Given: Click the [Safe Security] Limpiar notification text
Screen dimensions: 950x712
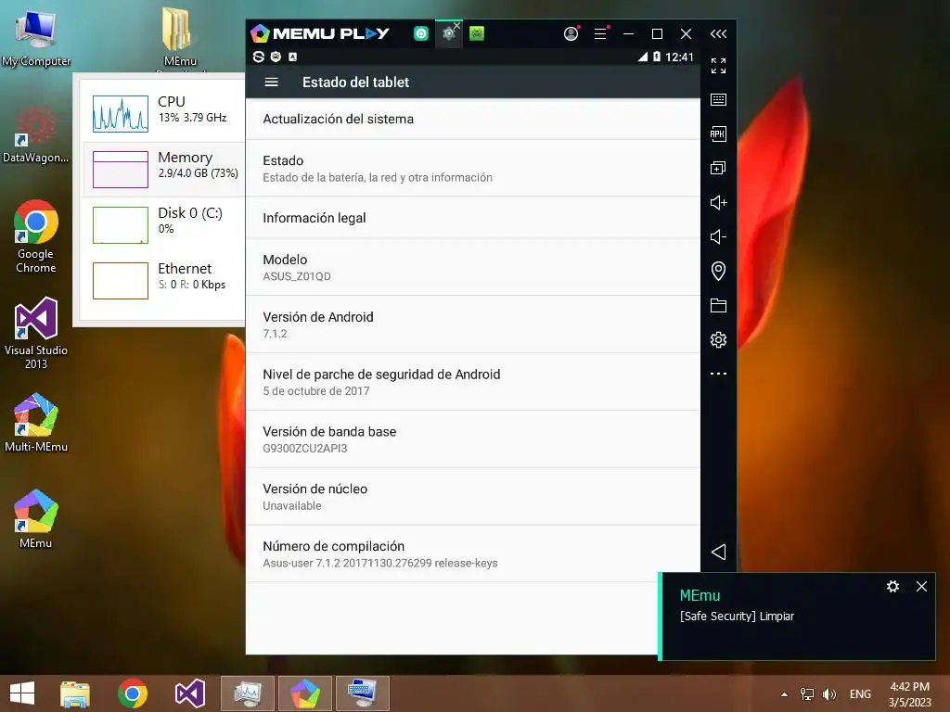Looking at the screenshot, I should [x=737, y=616].
